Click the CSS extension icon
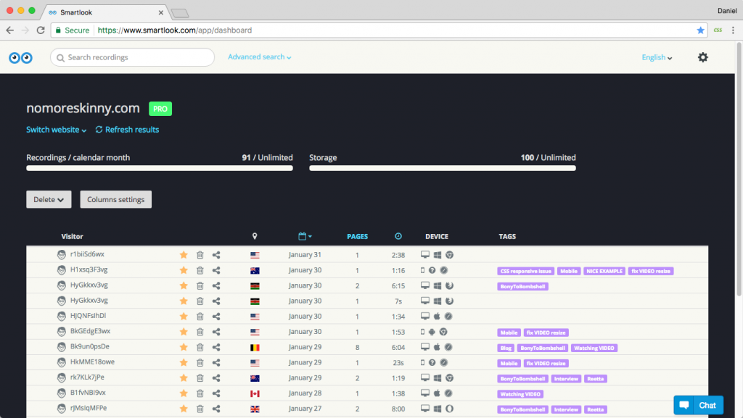The image size is (743, 418). click(x=718, y=30)
